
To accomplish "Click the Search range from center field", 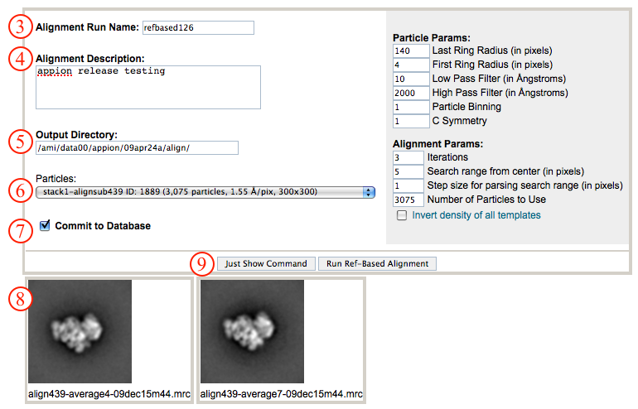I will (x=409, y=171).
